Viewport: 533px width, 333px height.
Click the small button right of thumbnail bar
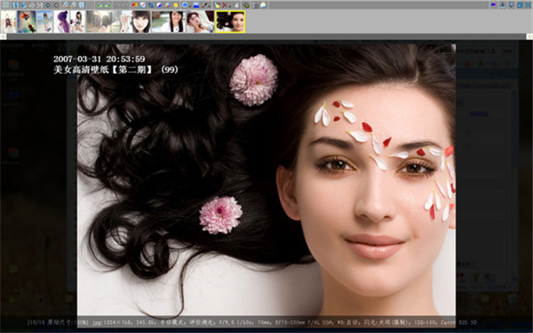click(529, 36)
